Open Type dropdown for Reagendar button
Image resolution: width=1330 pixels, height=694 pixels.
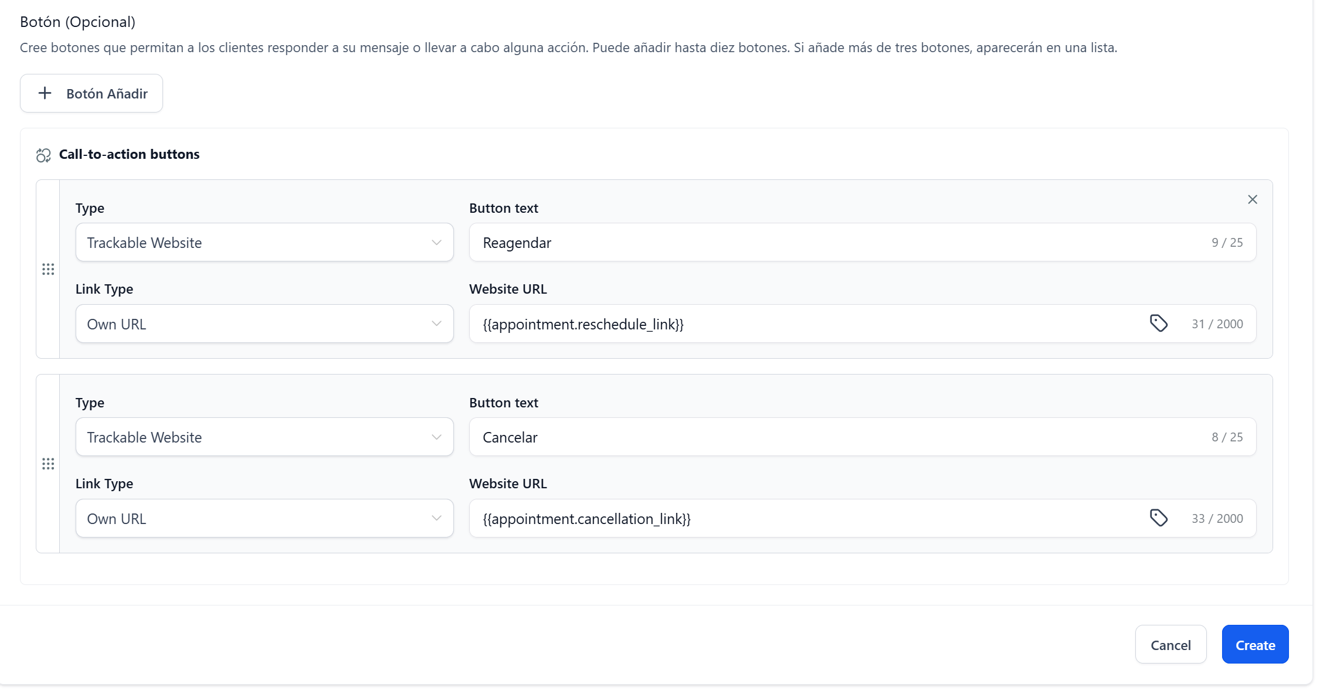click(x=264, y=243)
